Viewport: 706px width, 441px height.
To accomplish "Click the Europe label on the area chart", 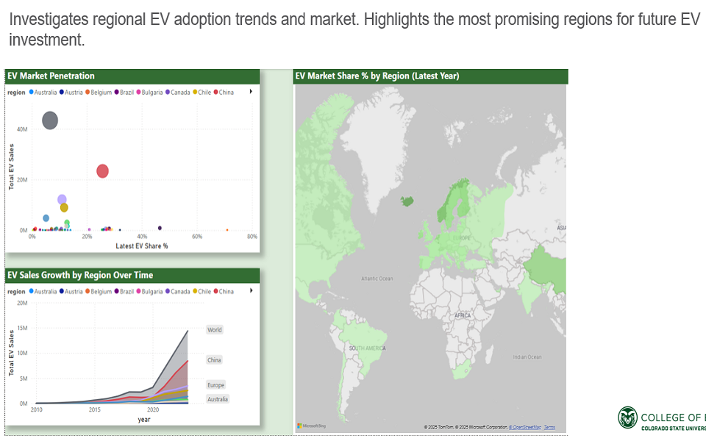I will pos(215,385).
